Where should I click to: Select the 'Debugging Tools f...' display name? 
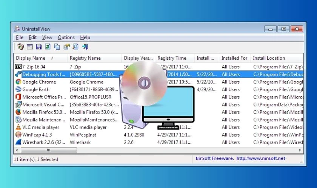click(x=44, y=74)
